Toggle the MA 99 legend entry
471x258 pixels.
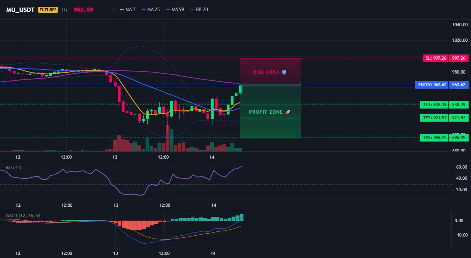pos(175,10)
